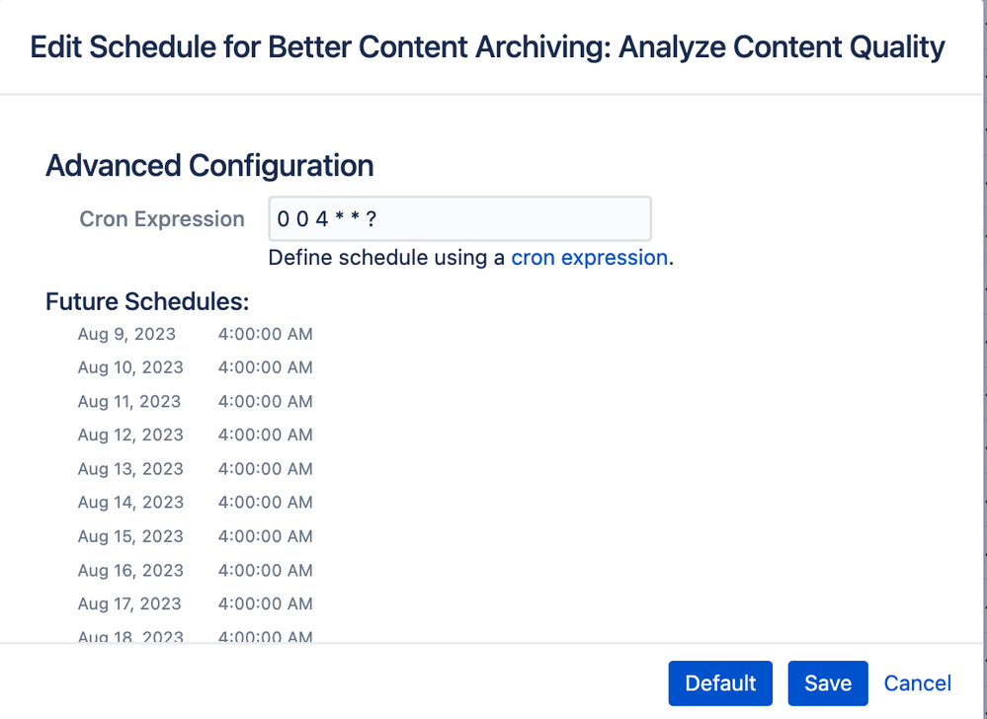The image size is (987, 719).
Task: Cancel editing the schedule
Action: (917, 683)
